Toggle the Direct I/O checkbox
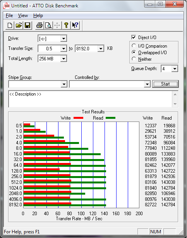The image size is (187, 238). (x=134, y=37)
